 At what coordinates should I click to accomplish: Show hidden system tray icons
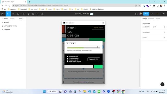(x=140, y=91)
